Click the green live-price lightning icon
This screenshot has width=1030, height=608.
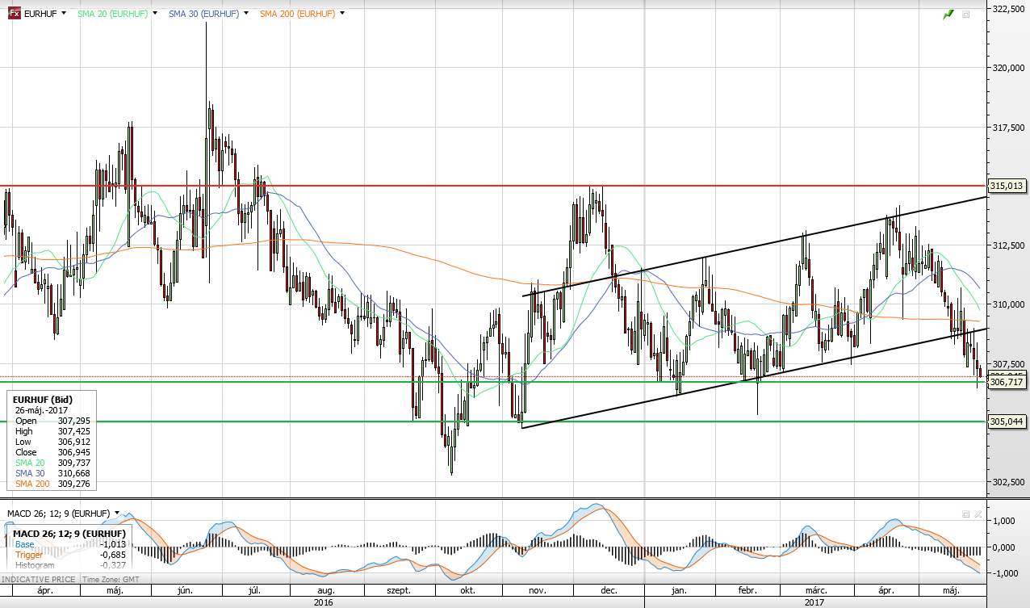949,14
